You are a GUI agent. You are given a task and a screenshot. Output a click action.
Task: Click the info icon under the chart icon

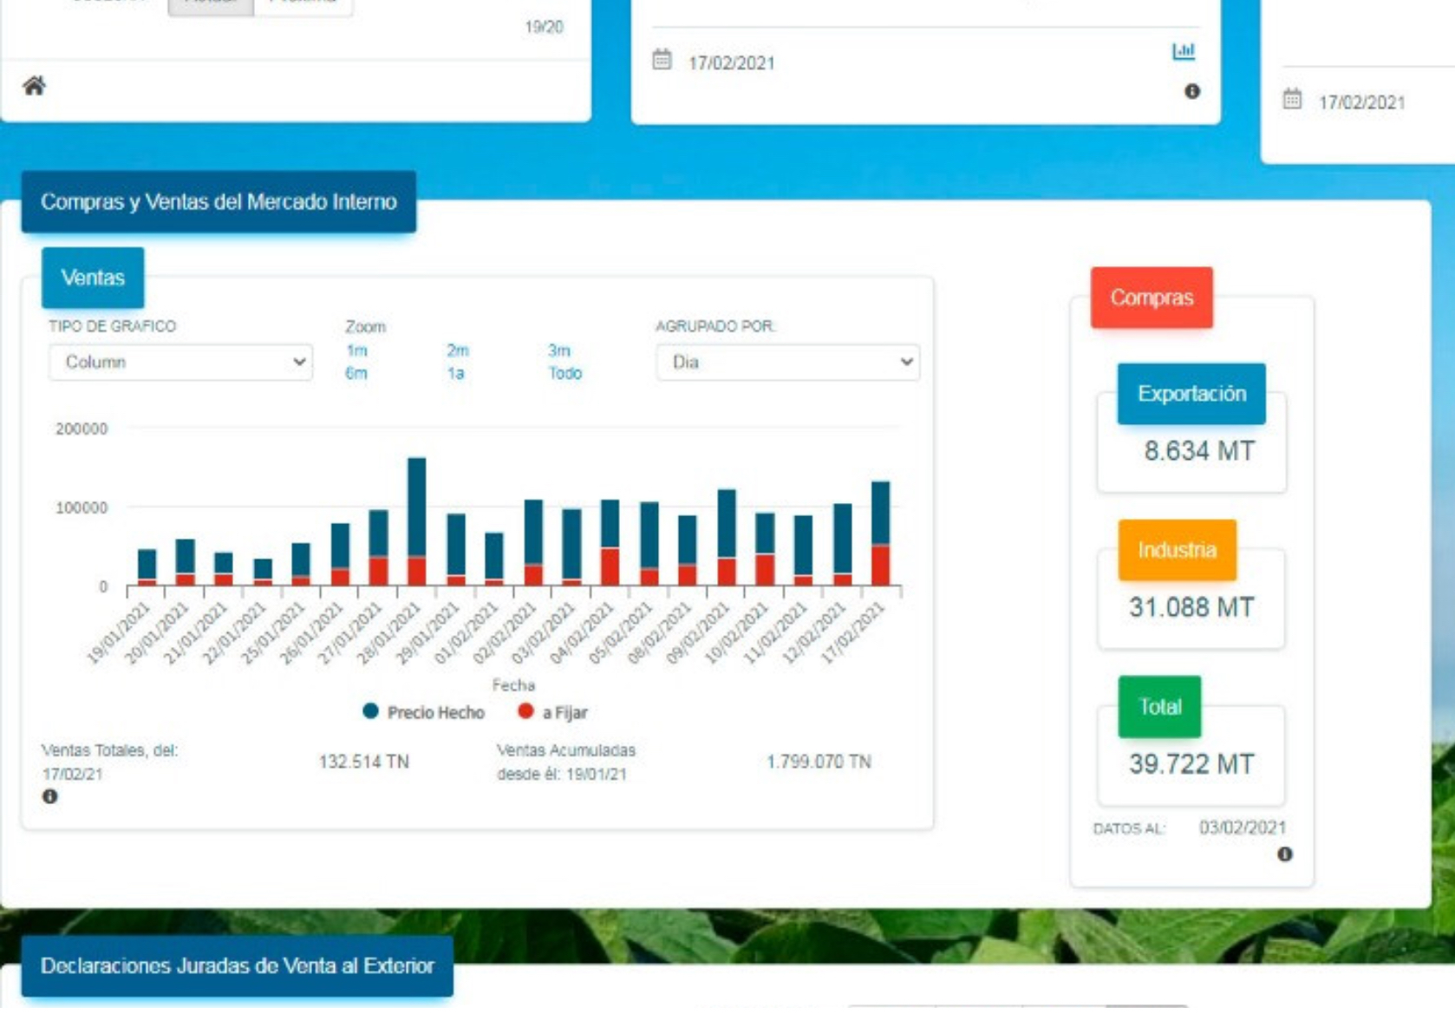coord(1192,91)
